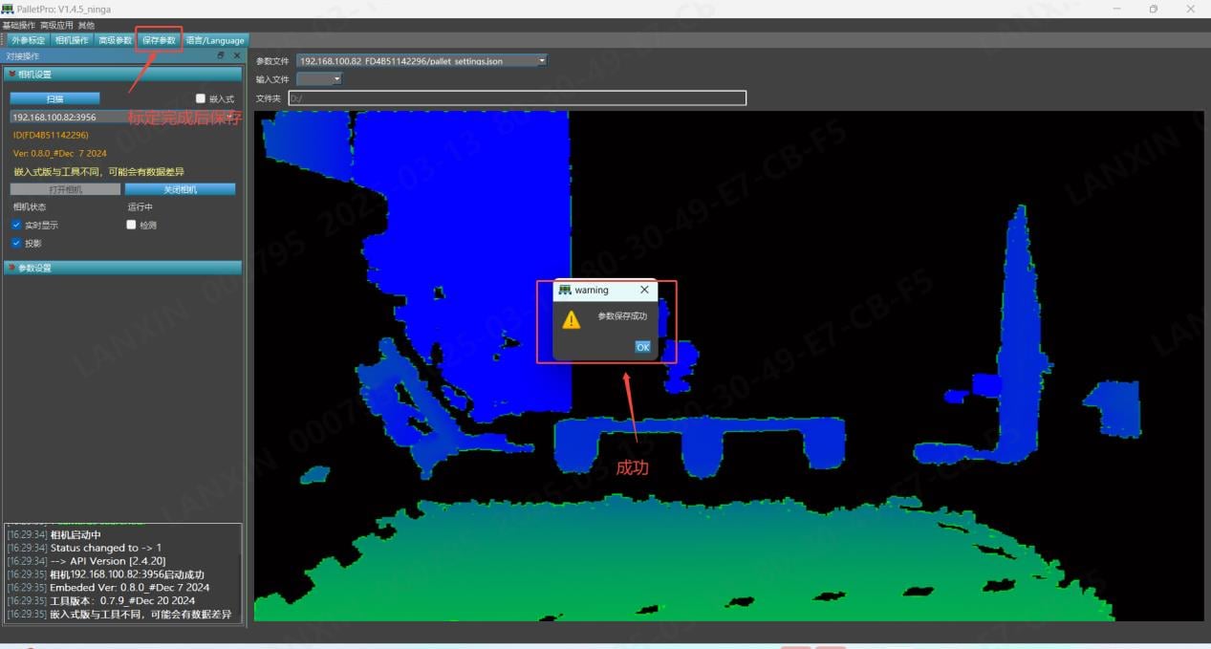Screen dimensions: 1211x649
Task: Click the 打开相机 button
Action: (66, 189)
